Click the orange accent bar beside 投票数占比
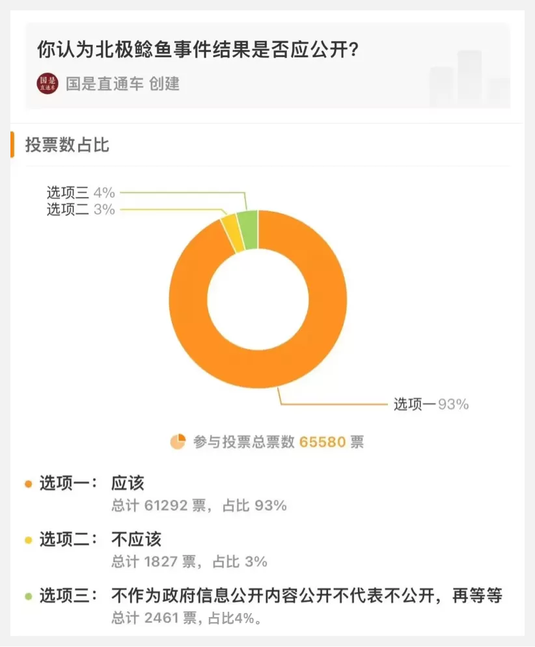Screen dimensions: 535x647 click(12, 145)
